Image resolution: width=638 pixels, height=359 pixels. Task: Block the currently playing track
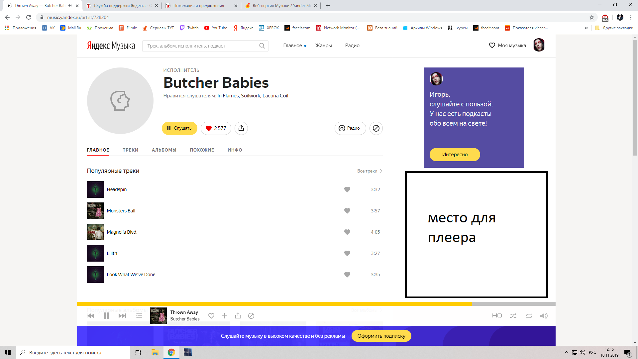pos(251,316)
